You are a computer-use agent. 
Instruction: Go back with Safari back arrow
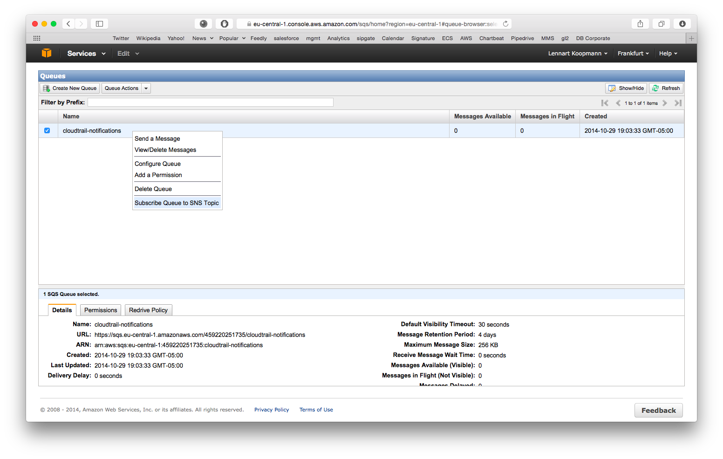(68, 24)
